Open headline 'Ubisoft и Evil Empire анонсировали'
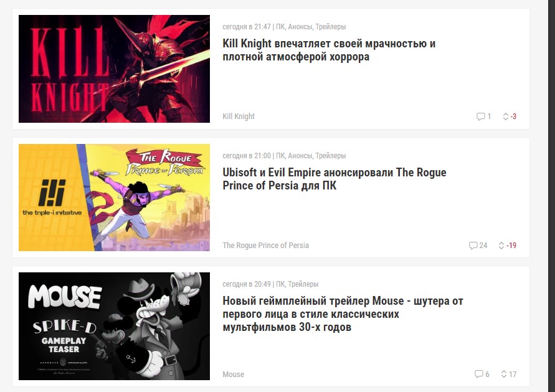The height and width of the screenshot is (392, 555). [x=334, y=179]
